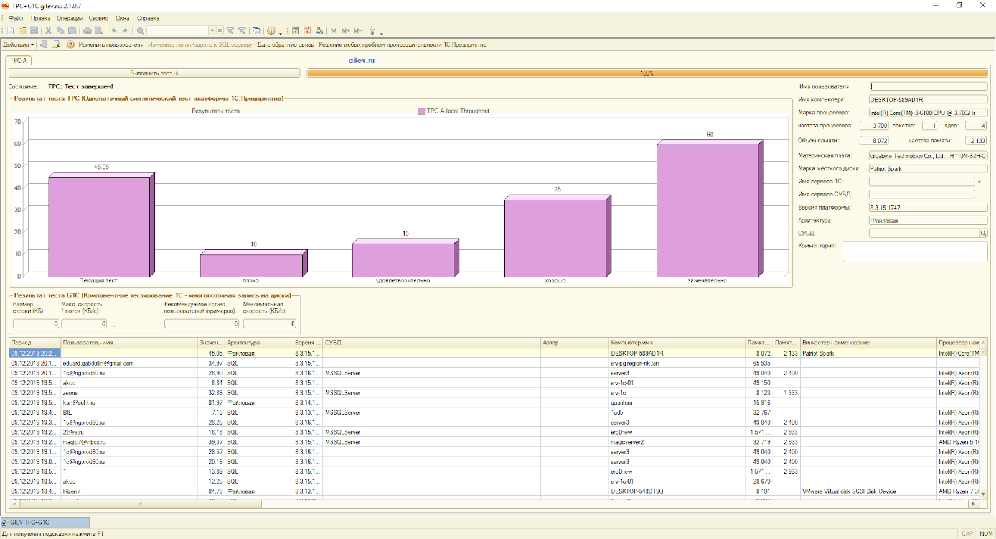
Task: Open the Сервис menu
Action: 98,18
